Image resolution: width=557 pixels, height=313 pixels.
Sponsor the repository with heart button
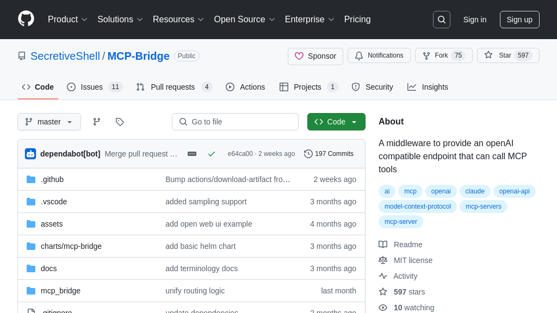[x=315, y=56]
